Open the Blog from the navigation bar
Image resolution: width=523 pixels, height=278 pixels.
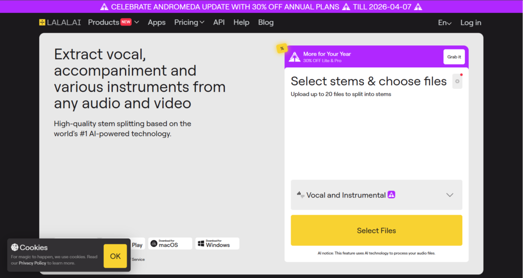click(x=266, y=22)
